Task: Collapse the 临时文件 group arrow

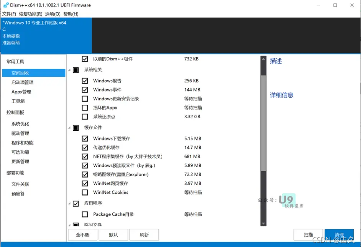Action: 69,225
